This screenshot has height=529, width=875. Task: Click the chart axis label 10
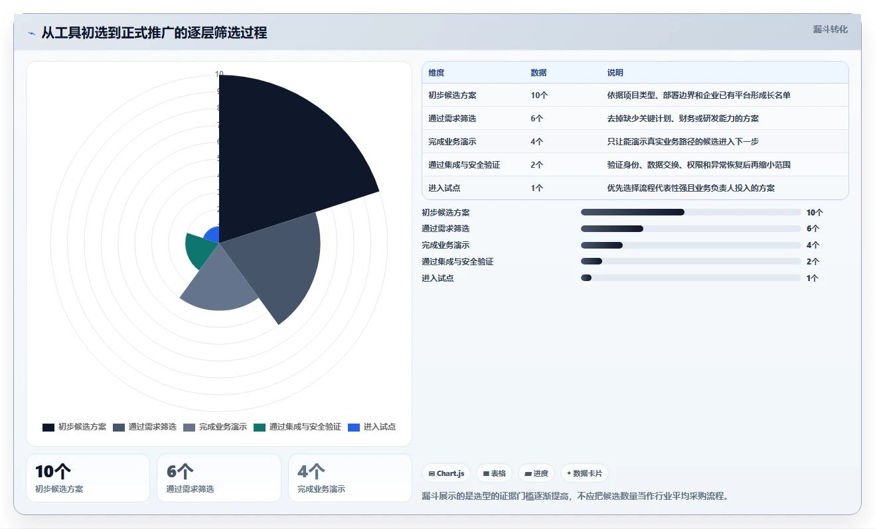[219, 74]
